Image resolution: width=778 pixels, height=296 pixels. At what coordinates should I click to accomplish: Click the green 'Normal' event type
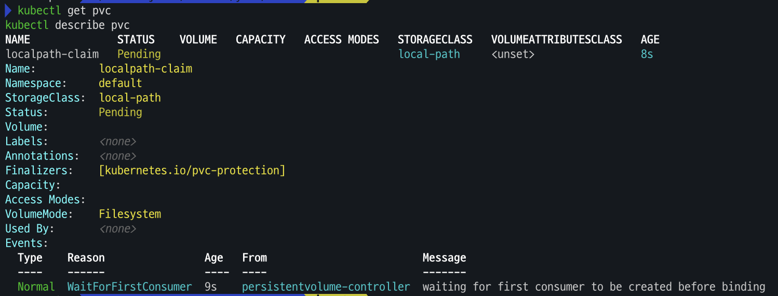[x=36, y=287]
